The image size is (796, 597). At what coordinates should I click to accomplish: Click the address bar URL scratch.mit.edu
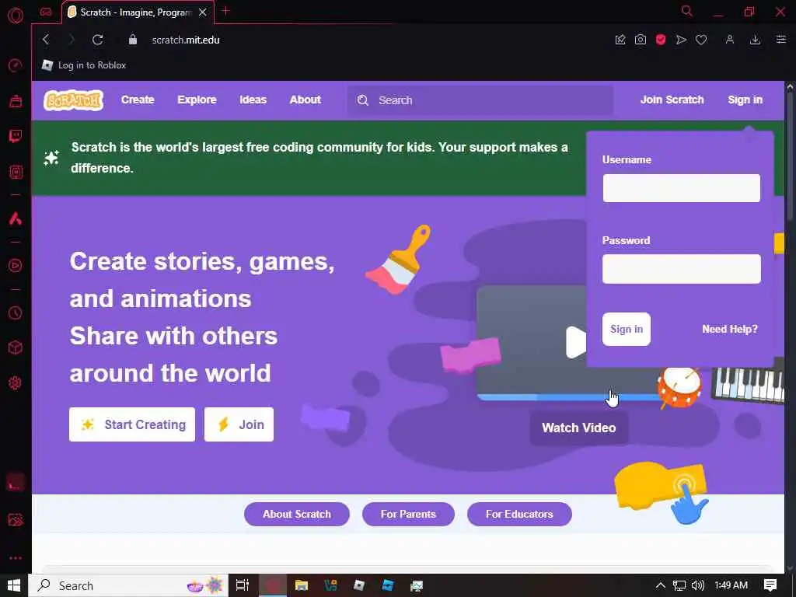186,40
